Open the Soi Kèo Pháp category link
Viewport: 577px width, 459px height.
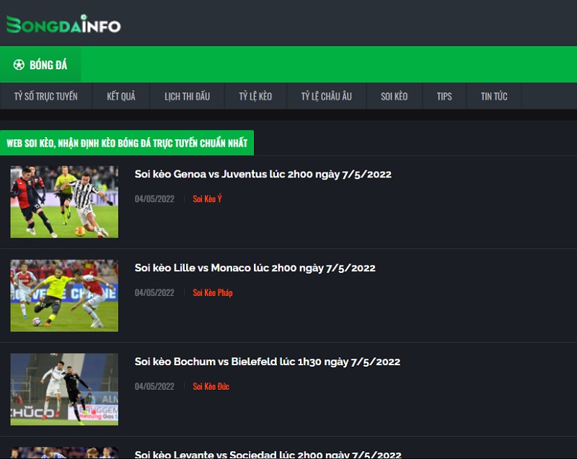[213, 292]
